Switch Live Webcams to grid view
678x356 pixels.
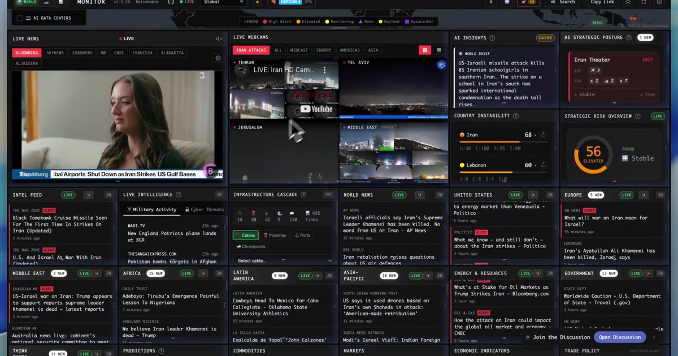[x=425, y=50]
